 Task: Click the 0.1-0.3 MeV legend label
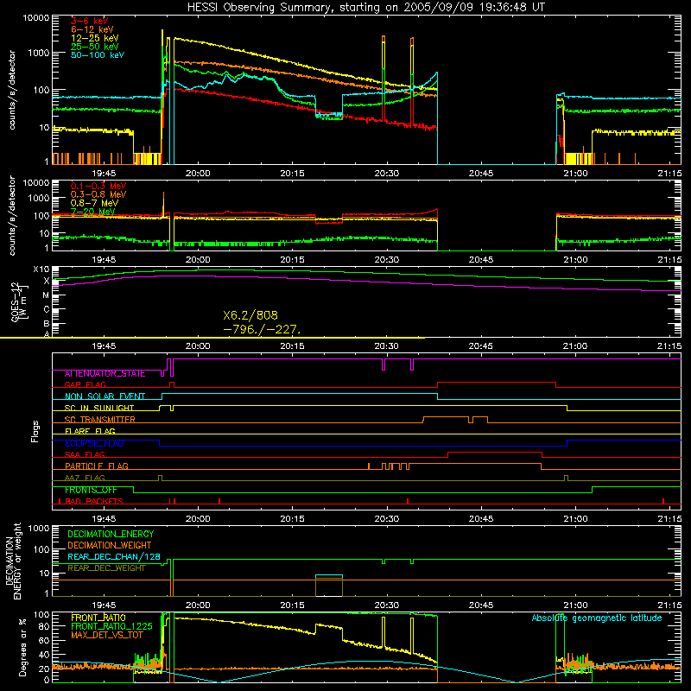point(98,186)
